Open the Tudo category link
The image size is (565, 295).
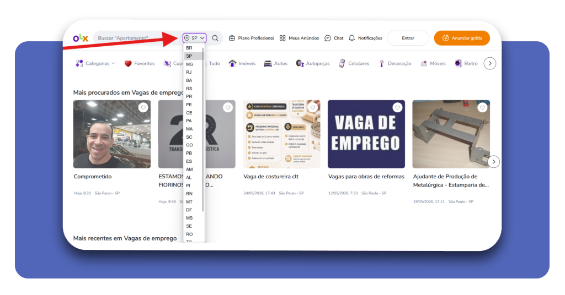click(215, 63)
